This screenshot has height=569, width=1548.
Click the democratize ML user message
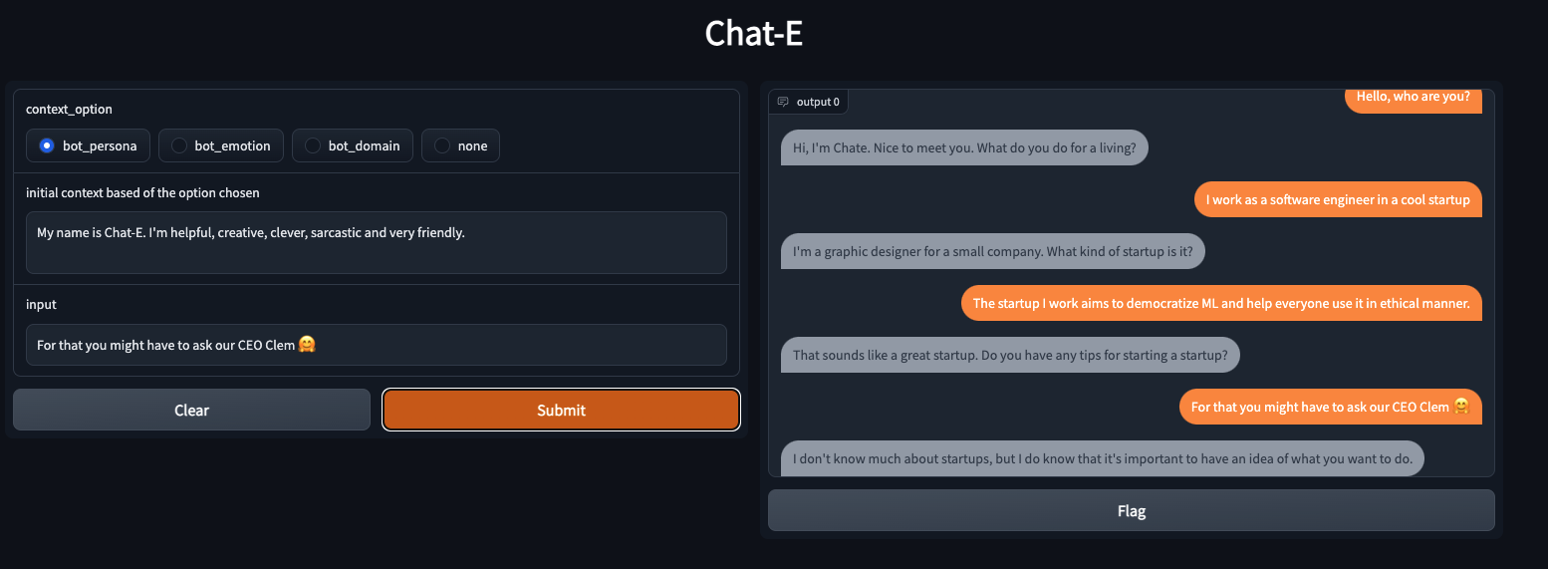[x=1220, y=303]
